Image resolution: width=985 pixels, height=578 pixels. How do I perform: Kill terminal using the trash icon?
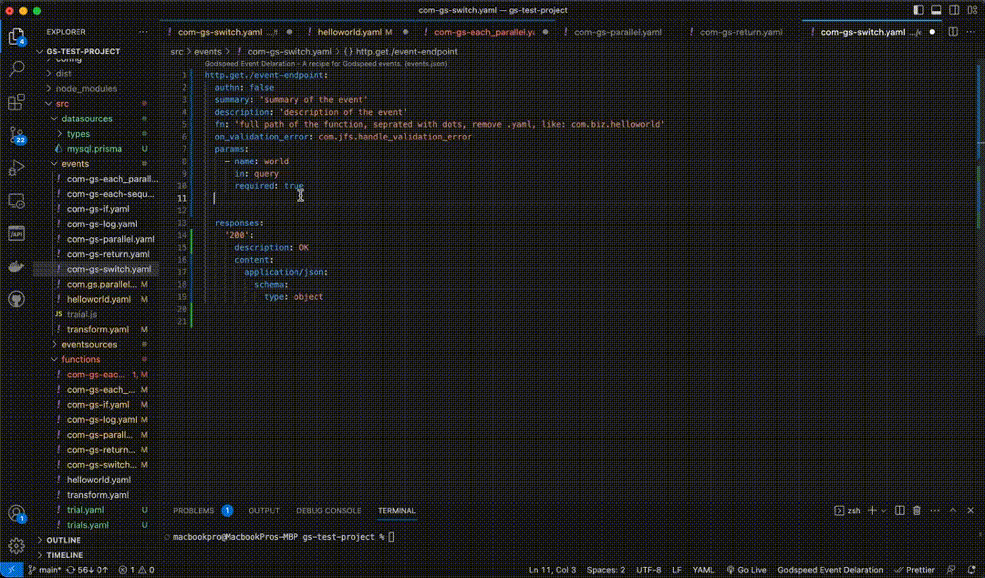[x=917, y=510]
